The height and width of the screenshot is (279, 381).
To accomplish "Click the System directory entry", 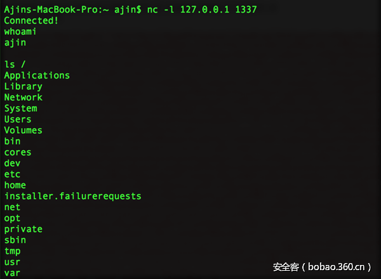I will click(20, 108).
